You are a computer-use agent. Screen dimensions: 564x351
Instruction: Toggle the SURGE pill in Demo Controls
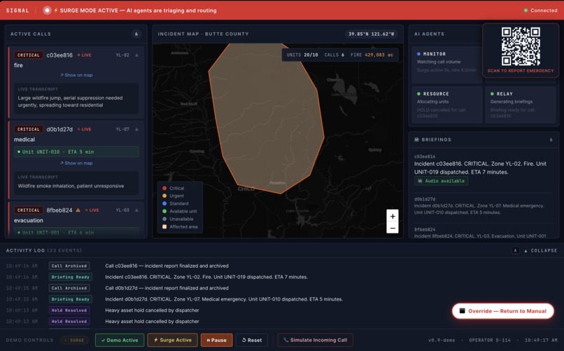click(x=74, y=340)
